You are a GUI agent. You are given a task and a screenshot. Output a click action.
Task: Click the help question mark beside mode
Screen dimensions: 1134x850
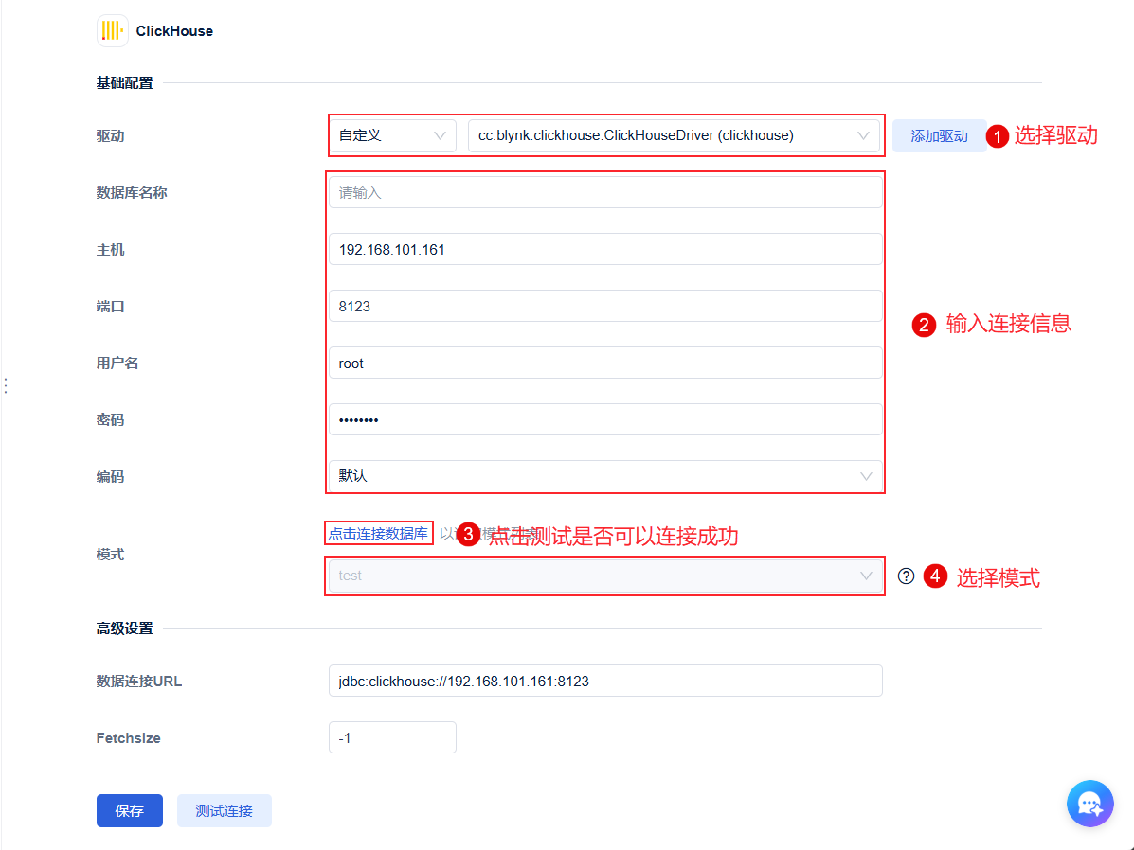(x=907, y=576)
